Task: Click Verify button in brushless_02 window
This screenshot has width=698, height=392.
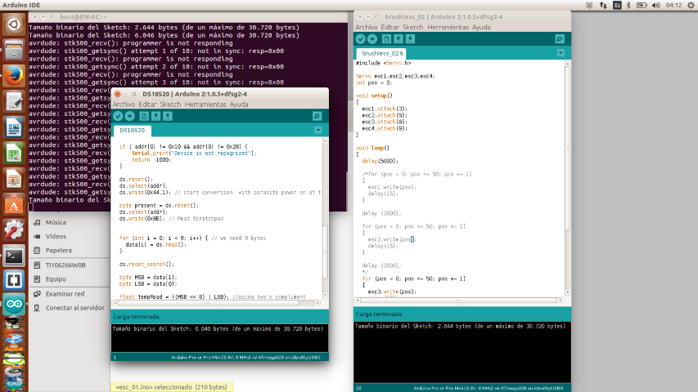Action: point(361,39)
